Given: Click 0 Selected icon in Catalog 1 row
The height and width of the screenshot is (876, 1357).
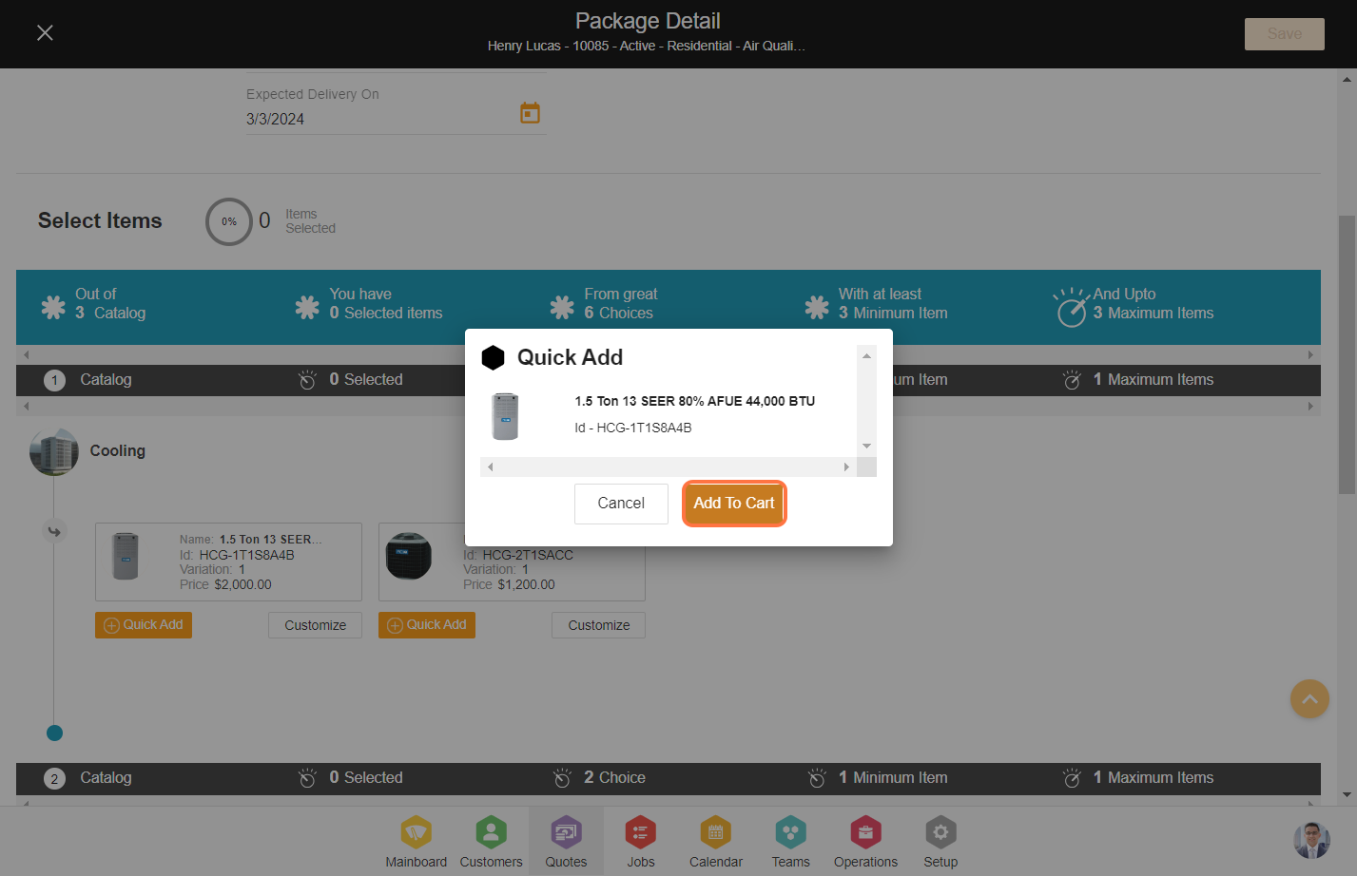Looking at the screenshot, I should (307, 380).
